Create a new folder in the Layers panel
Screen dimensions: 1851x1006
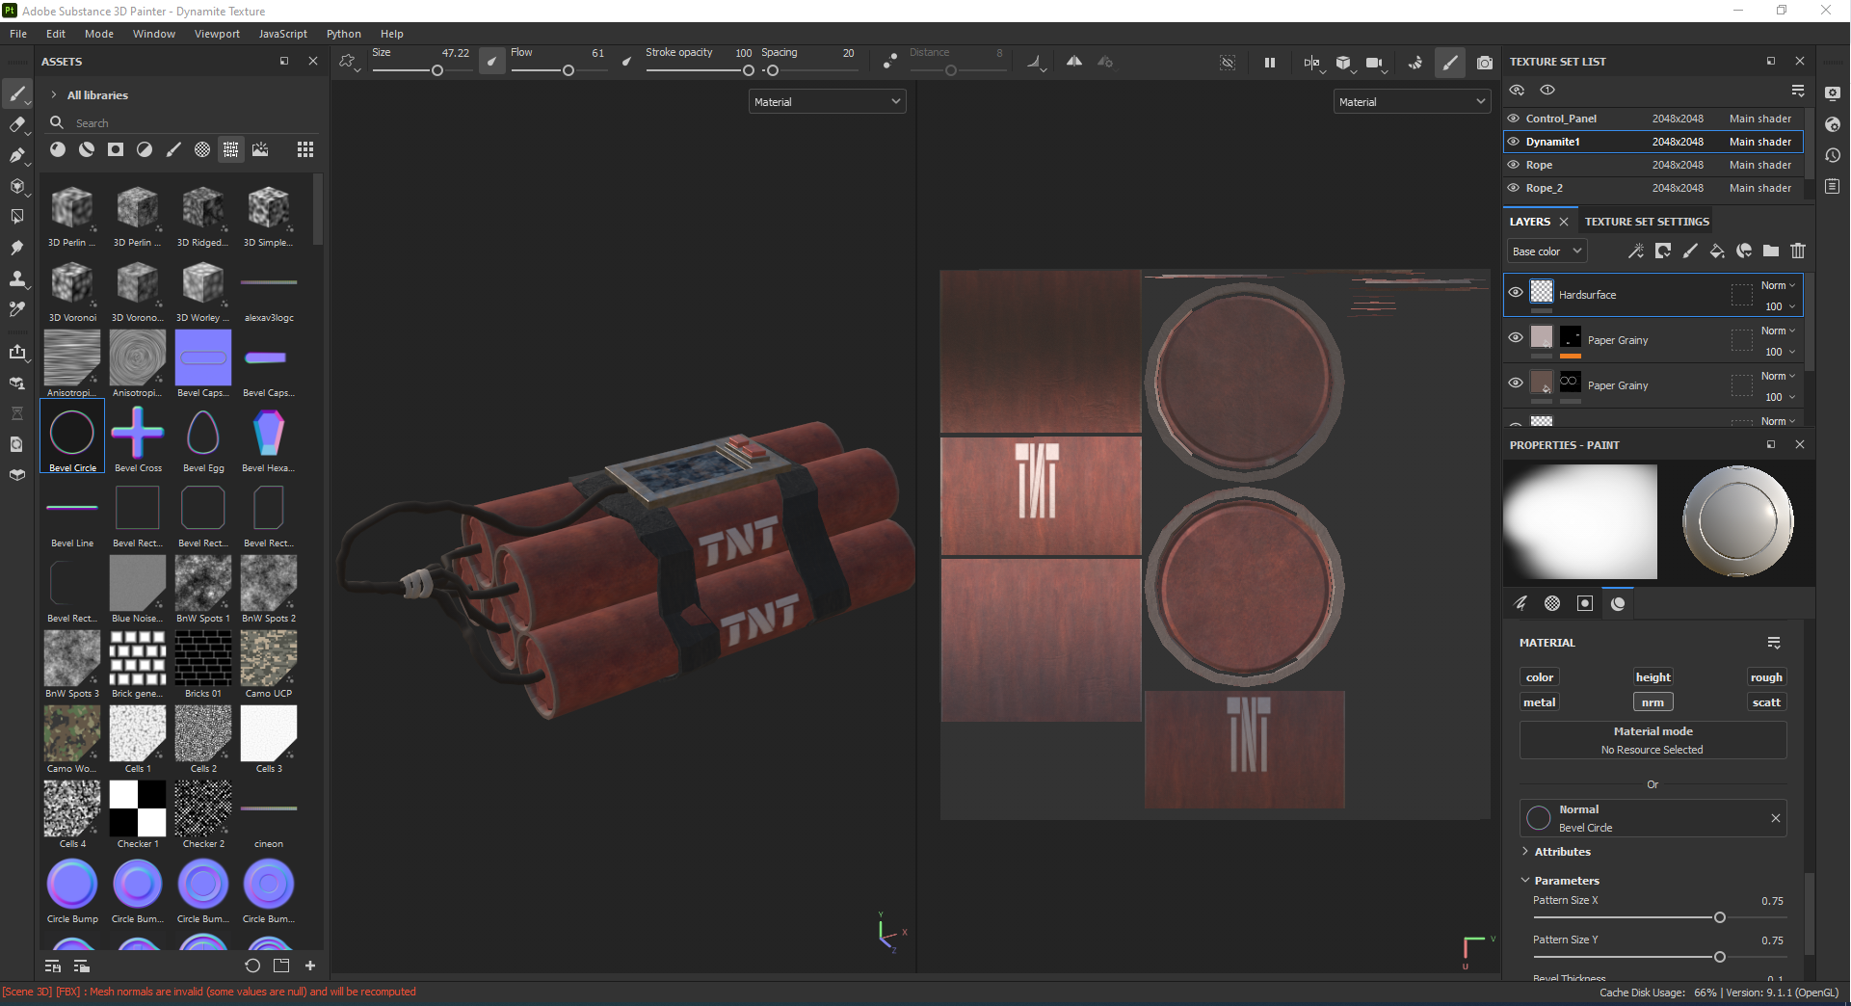[1770, 251]
